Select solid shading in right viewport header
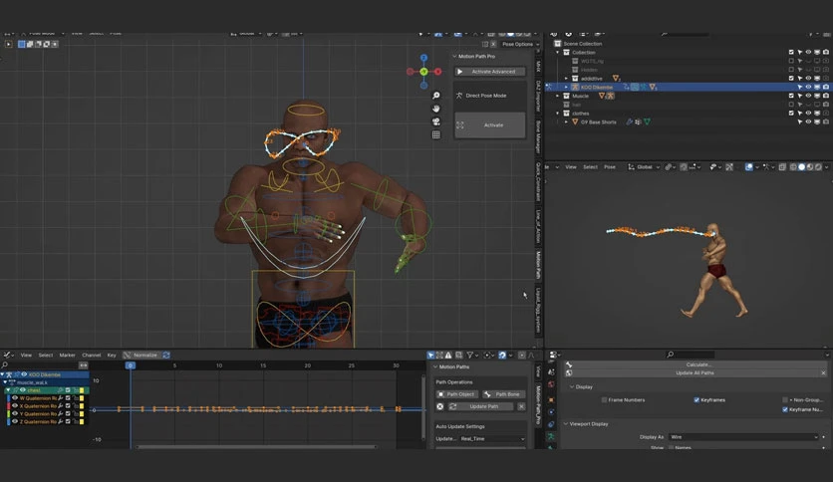 click(802, 166)
